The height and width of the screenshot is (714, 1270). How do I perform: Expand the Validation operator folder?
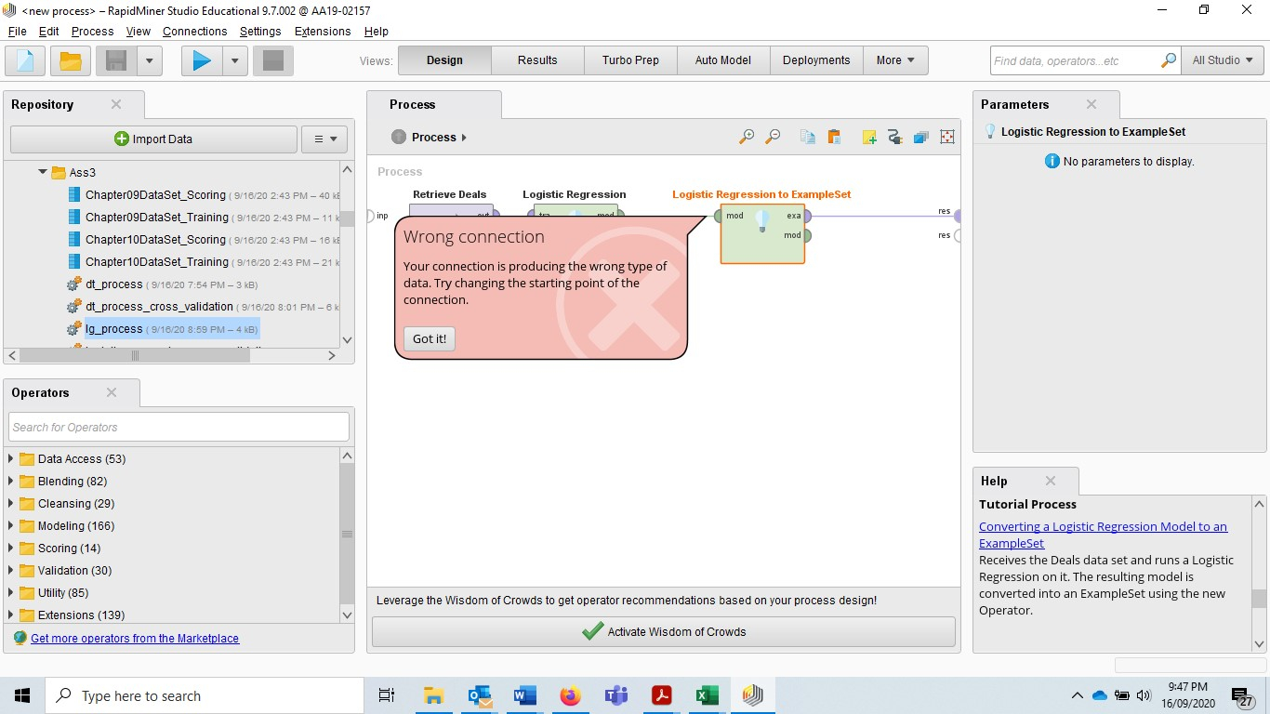11,570
